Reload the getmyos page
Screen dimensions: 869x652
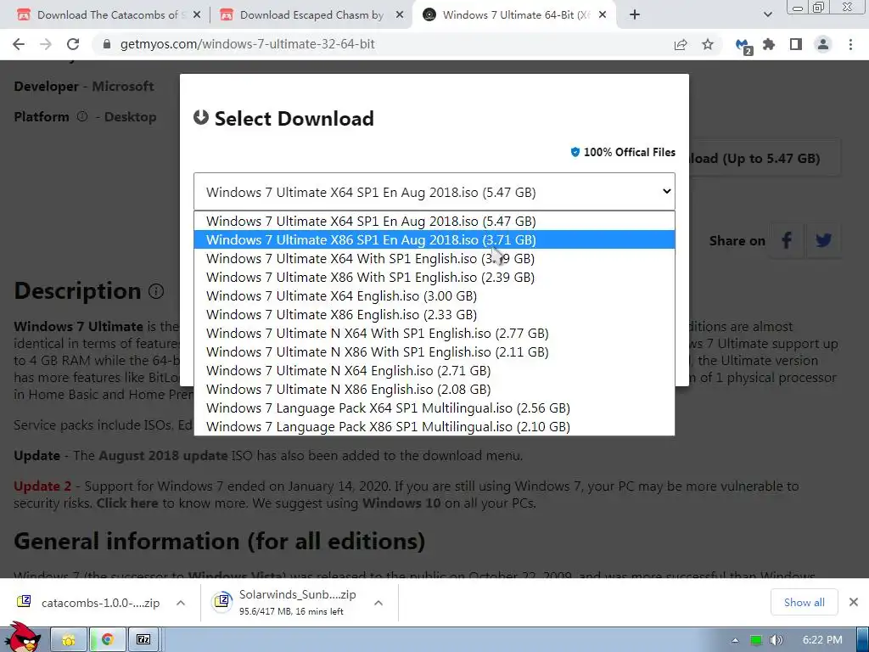click(73, 44)
